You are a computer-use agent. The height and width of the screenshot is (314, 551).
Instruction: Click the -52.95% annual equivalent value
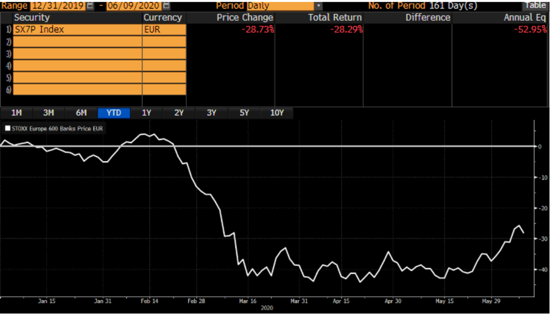tap(530, 30)
